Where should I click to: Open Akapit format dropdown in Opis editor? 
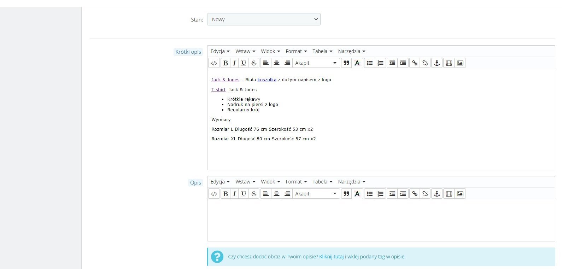(x=316, y=194)
